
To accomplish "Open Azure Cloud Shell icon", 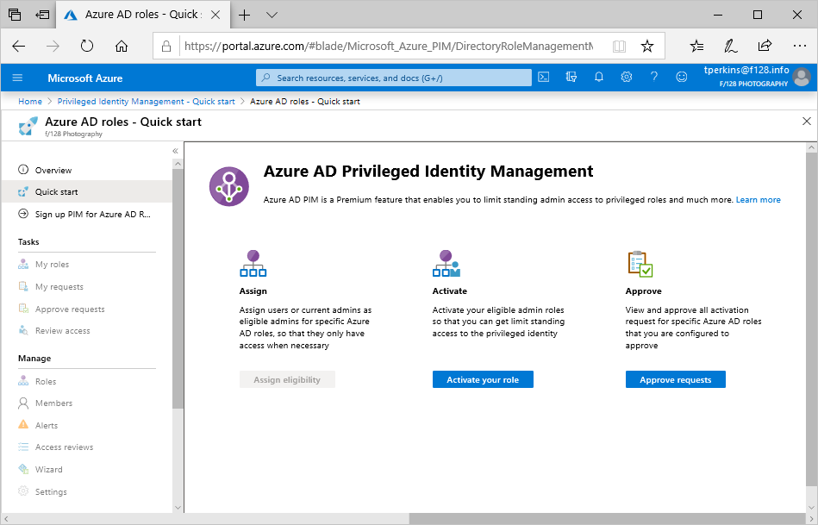I will [x=544, y=78].
